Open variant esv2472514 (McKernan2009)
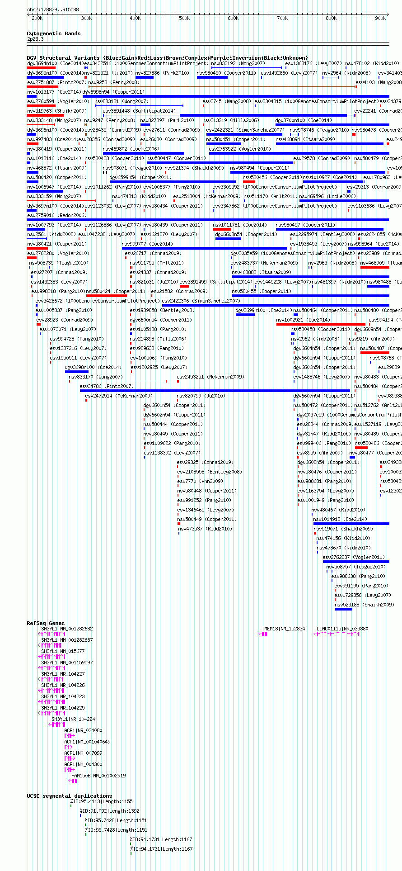Viewport: 402px width, 871px height. pyautogui.click(x=119, y=396)
